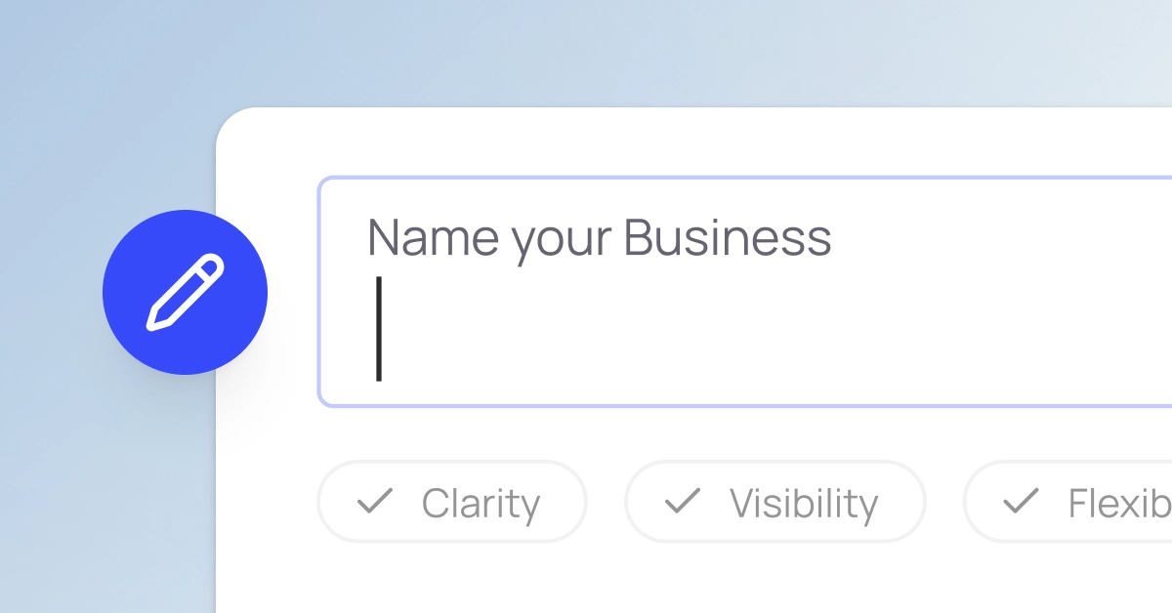Click the checkmark icon beside Visibility
1172x613 pixels.
coord(684,502)
